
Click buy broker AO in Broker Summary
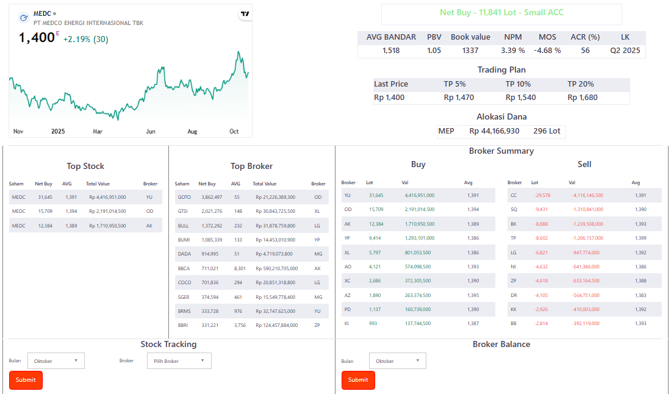click(x=348, y=267)
